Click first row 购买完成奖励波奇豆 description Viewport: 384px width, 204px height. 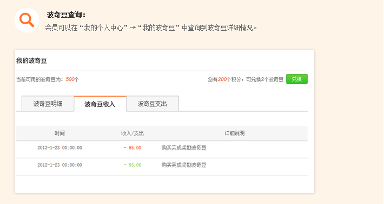coord(184,147)
